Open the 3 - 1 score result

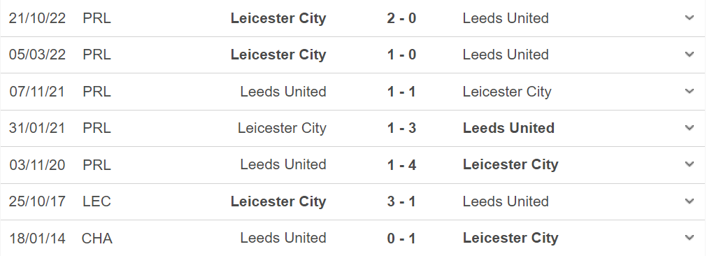tap(401, 201)
